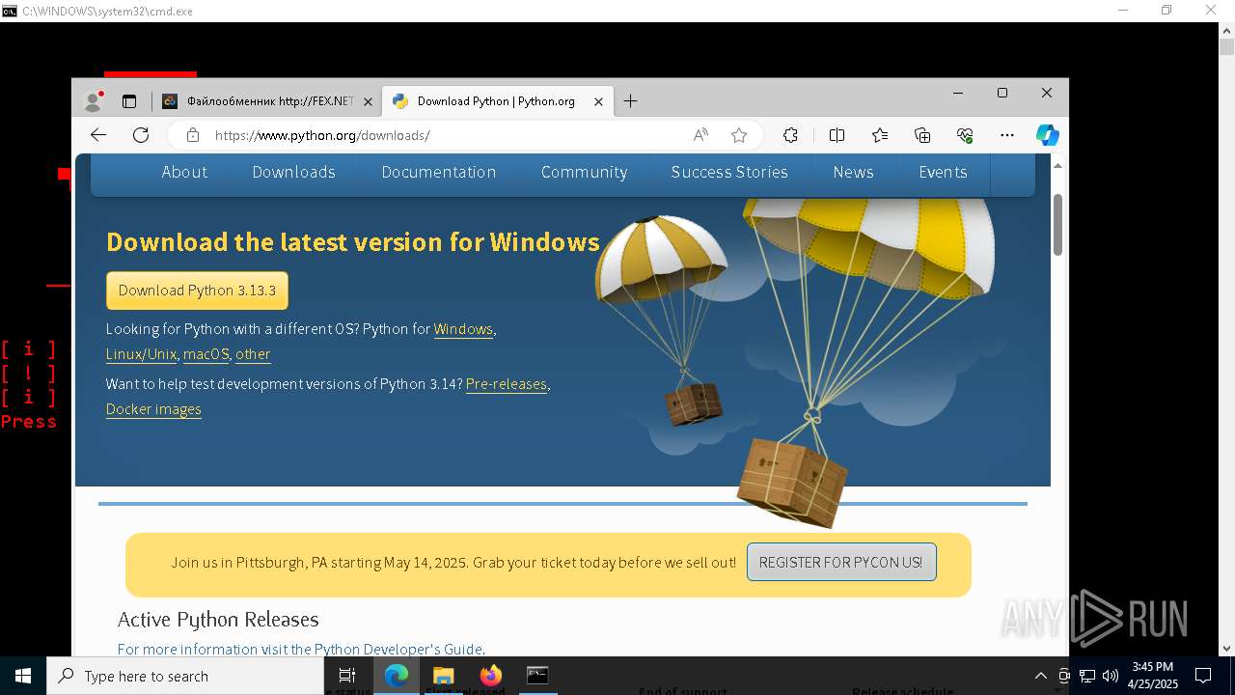Open the Edge tab actions menu icon
1235x695 pixels.
point(129,101)
